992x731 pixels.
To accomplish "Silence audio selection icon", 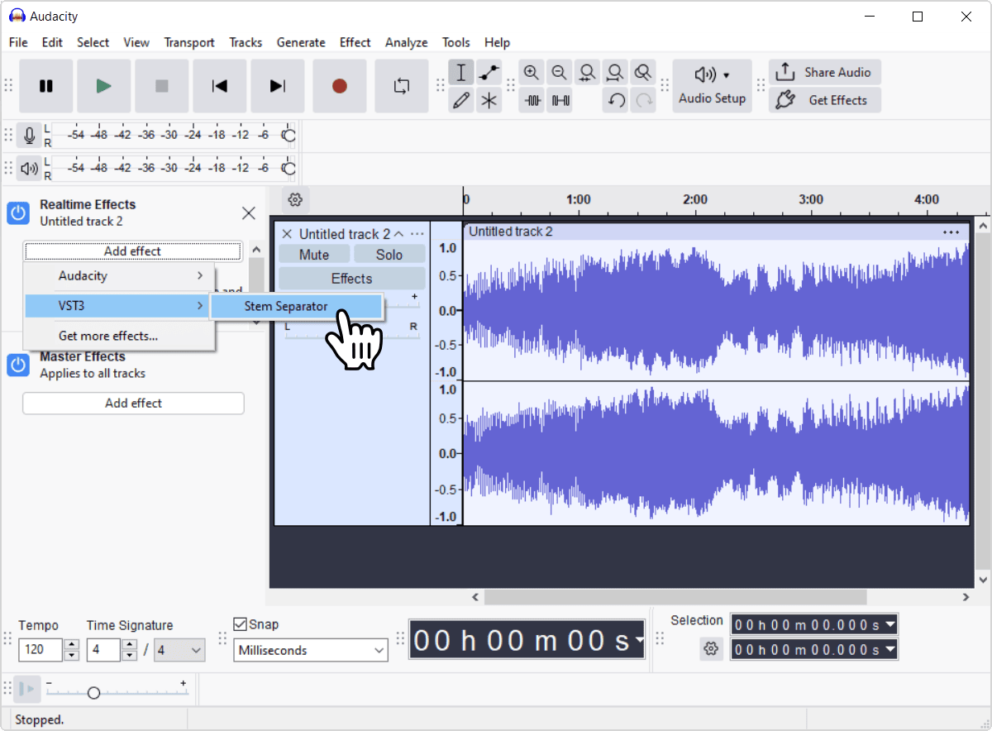I will [x=560, y=101].
